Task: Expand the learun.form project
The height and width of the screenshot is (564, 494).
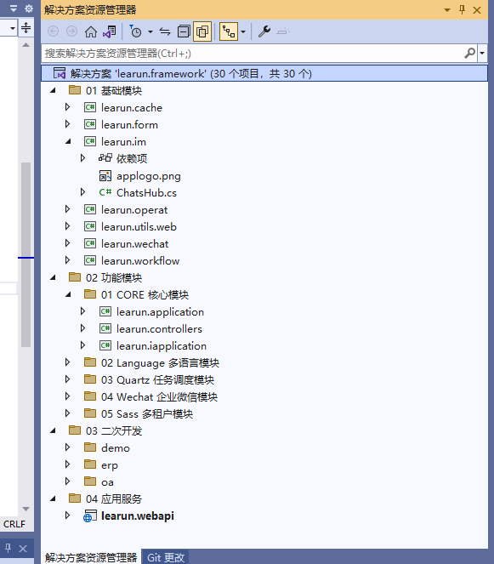Action: point(67,124)
